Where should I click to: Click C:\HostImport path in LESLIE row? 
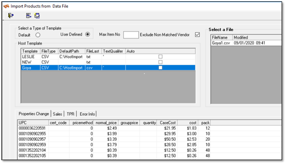[71, 57]
